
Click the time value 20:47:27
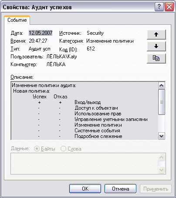click(x=38, y=41)
